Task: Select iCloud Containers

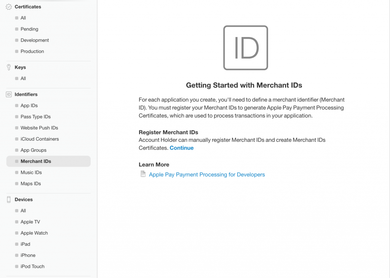Action: point(40,139)
